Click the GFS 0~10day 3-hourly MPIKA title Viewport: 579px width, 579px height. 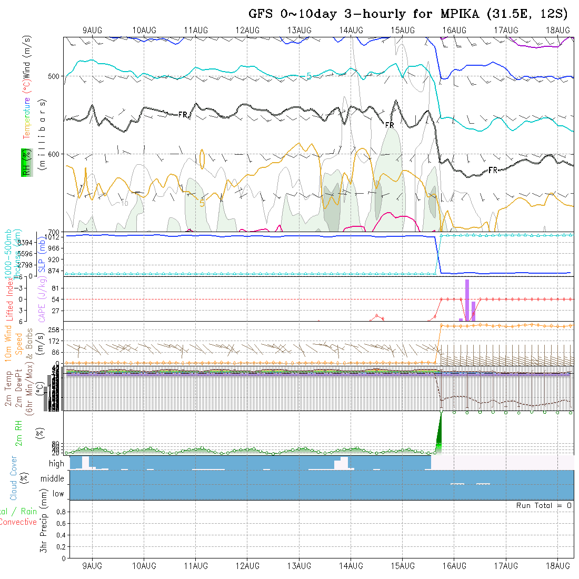(x=408, y=14)
